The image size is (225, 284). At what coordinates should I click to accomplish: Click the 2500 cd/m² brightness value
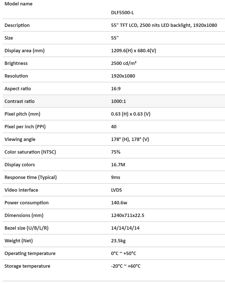[x=124, y=63]
